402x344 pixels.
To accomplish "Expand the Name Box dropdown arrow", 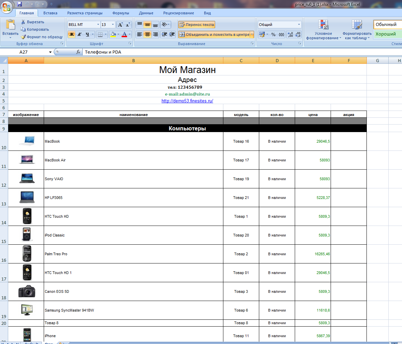I will pos(50,52).
